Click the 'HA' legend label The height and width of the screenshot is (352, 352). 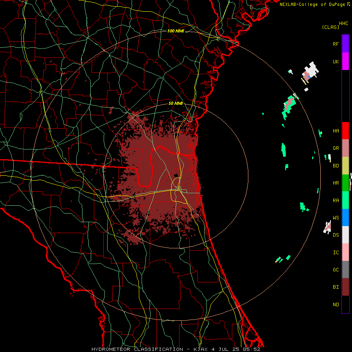coord(336,131)
